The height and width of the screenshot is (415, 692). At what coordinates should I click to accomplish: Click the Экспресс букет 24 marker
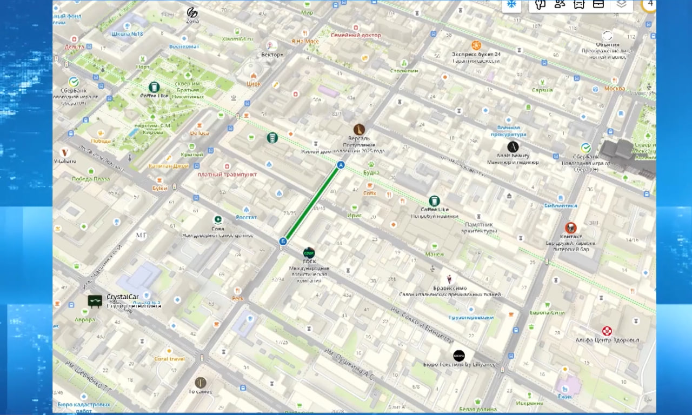pyautogui.click(x=476, y=45)
